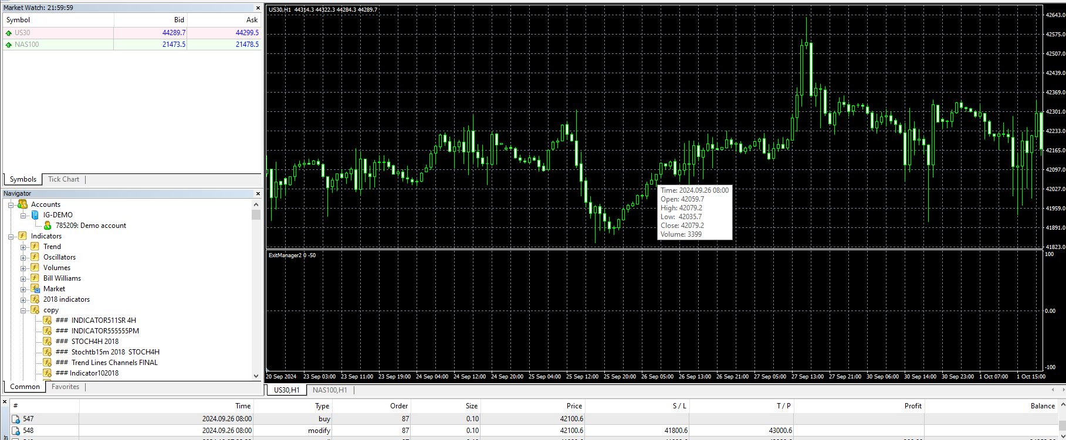This screenshot has height=440, width=1066.
Task: Expand the Trend indicators folder
Action: pos(23,247)
